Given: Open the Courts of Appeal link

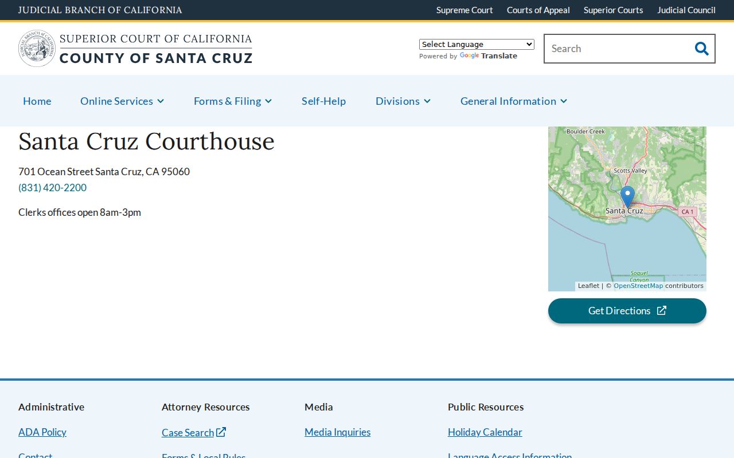Looking at the screenshot, I should click(x=538, y=10).
